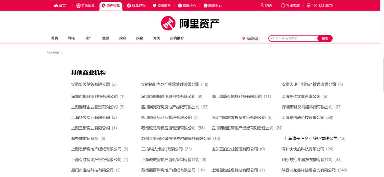
Task: Open the 帮助中心 top tab
Action: (x=187, y=6)
